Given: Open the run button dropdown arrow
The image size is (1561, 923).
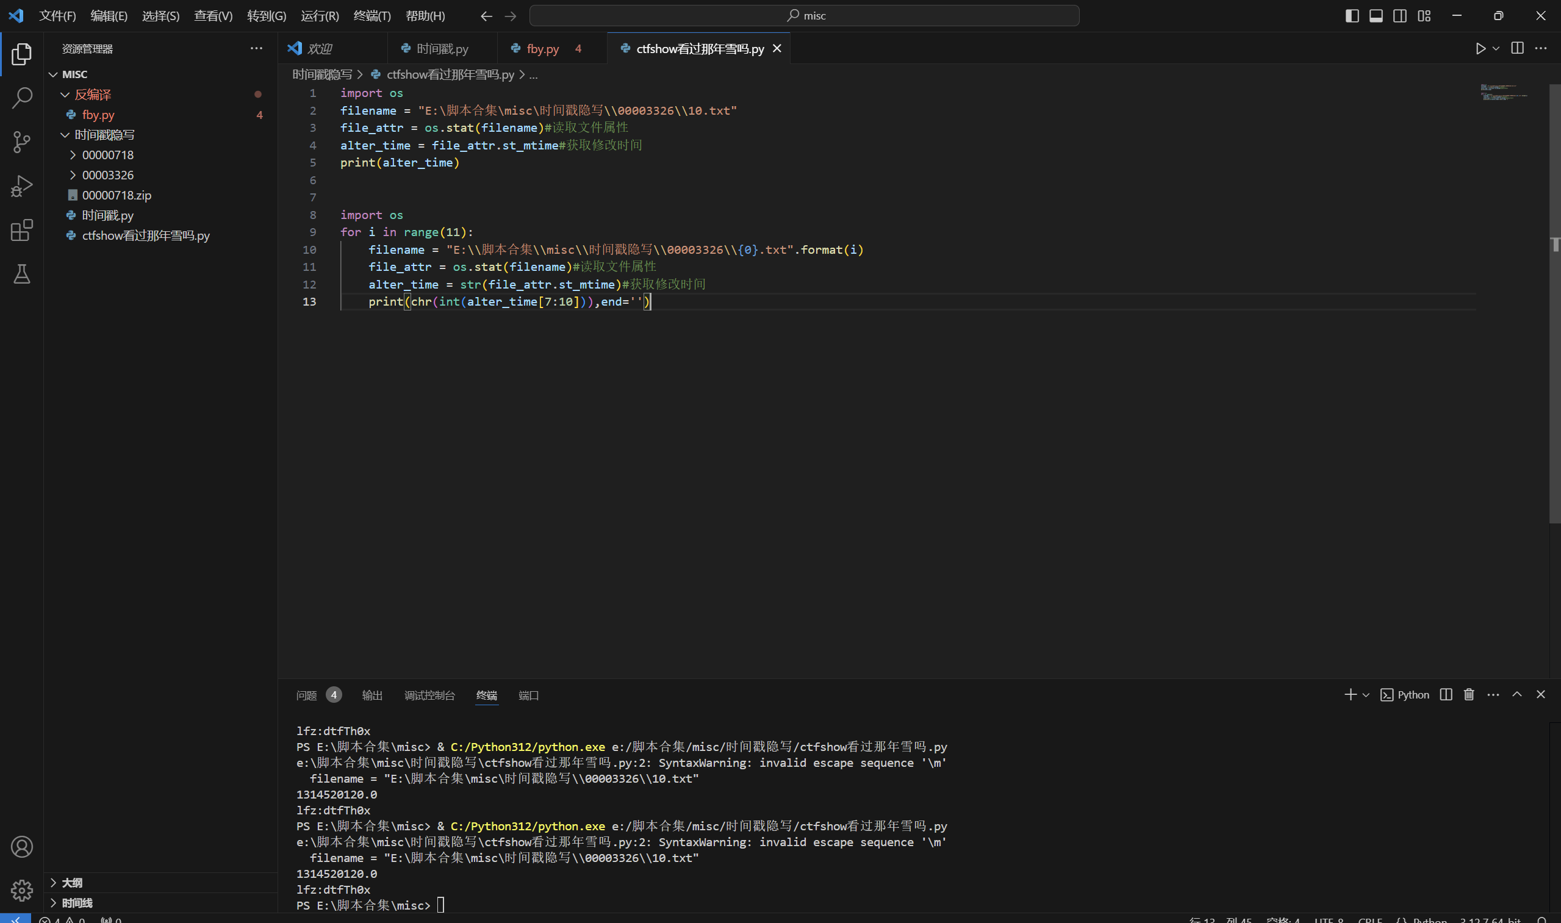Looking at the screenshot, I should click(1496, 49).
